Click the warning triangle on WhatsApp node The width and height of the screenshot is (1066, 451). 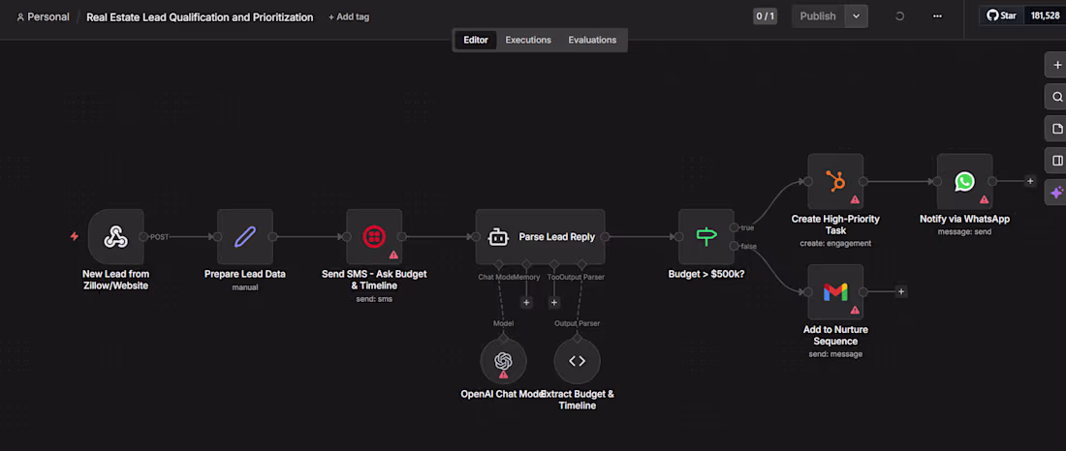[x=984, y=199]
